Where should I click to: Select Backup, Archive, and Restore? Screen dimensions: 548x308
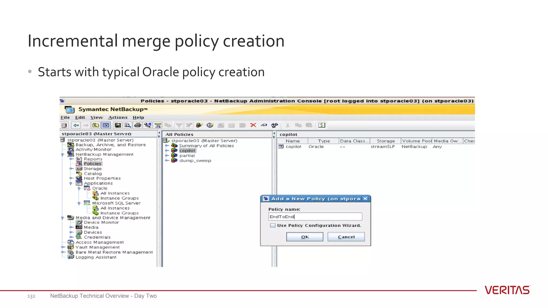tap(111, 145)
